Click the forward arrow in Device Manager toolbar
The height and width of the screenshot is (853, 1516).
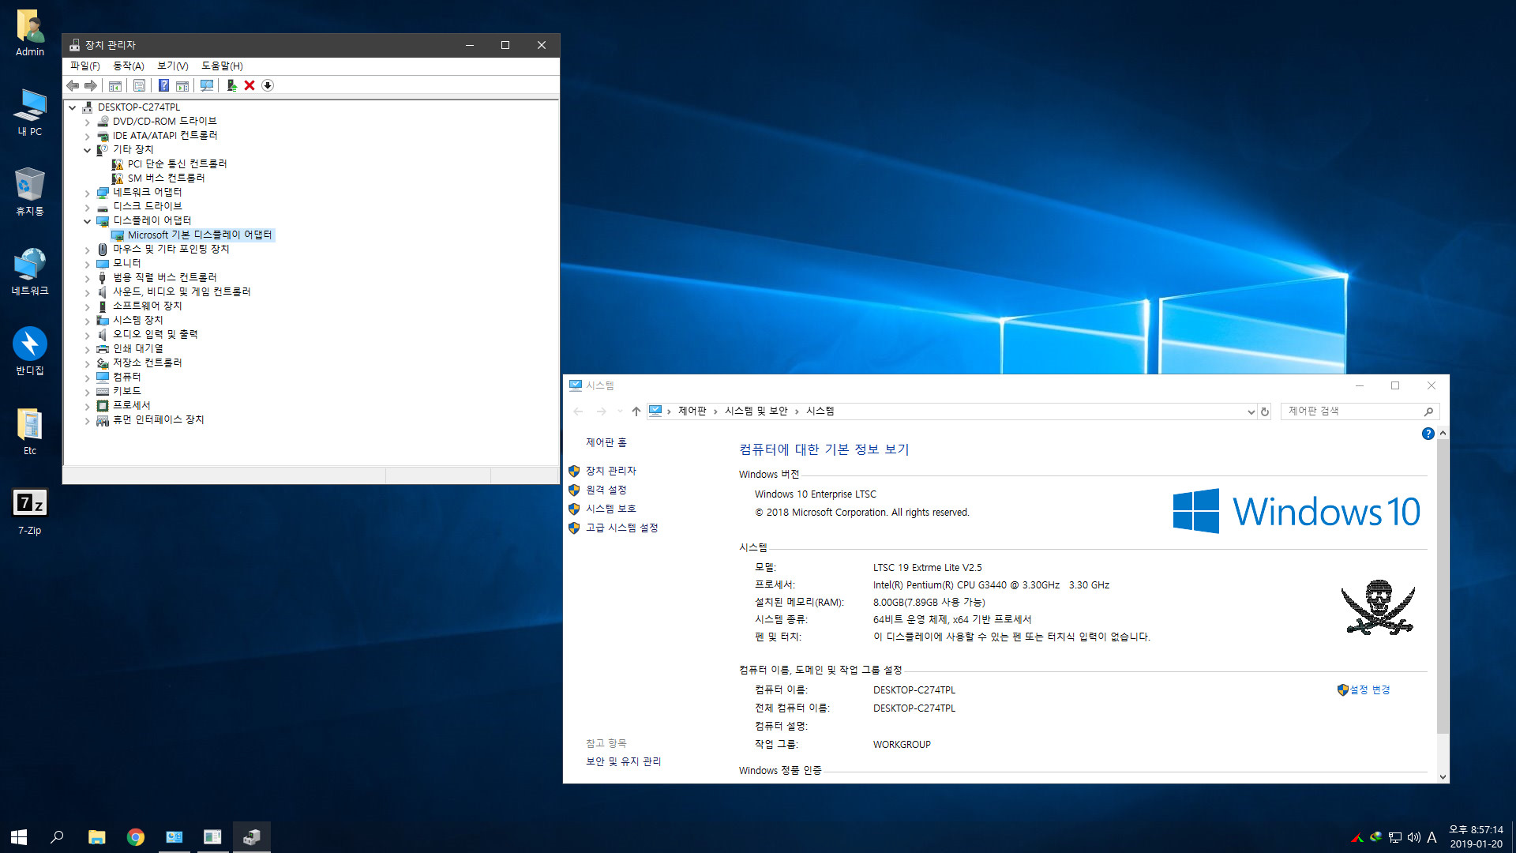[91, 85]
